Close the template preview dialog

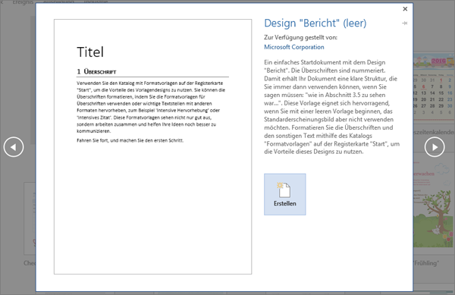[x=405, y=9]
